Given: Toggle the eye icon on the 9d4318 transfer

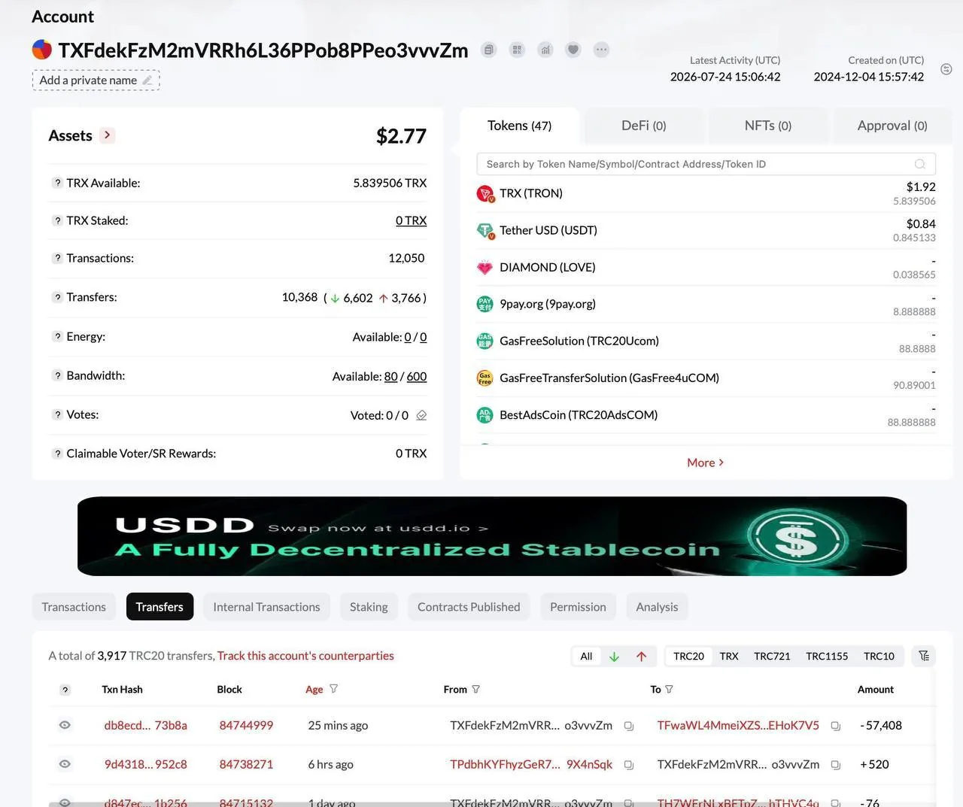Looking at the screenshot, I should pos(65,764).
